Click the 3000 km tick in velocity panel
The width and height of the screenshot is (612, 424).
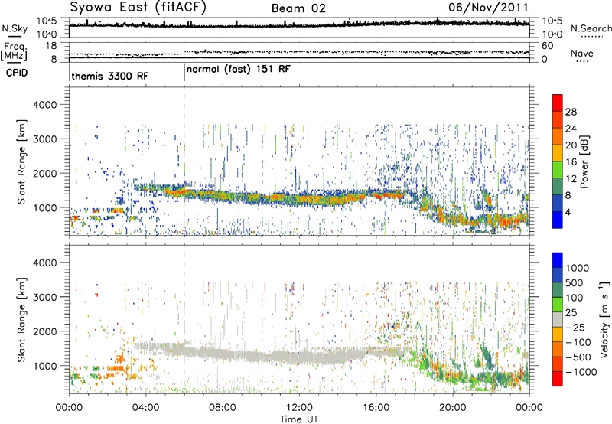(x=44, y=297)
